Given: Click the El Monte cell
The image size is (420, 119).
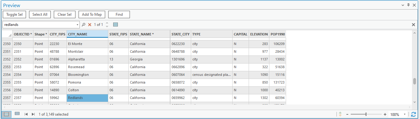Looking at the screenshot, I should 87,44.
